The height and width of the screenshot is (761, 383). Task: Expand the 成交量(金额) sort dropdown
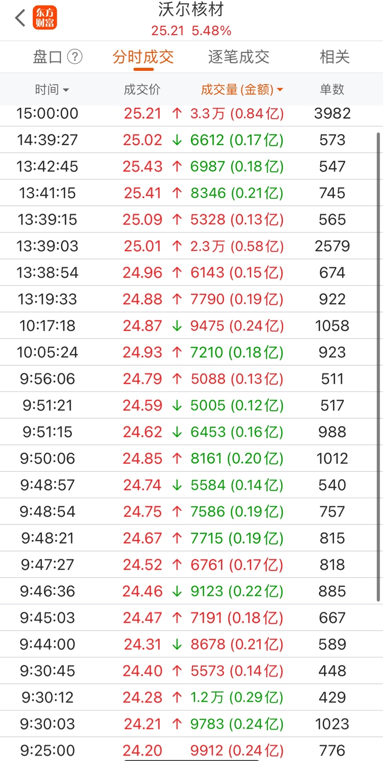coord(280,90)
